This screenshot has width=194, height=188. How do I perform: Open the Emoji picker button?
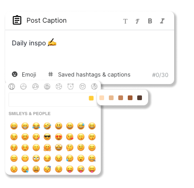coord(24,74)
